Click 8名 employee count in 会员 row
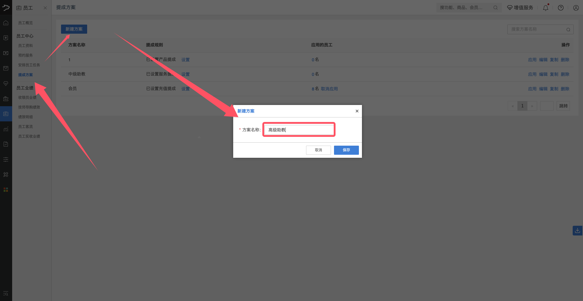 click(x=315, y=89)
